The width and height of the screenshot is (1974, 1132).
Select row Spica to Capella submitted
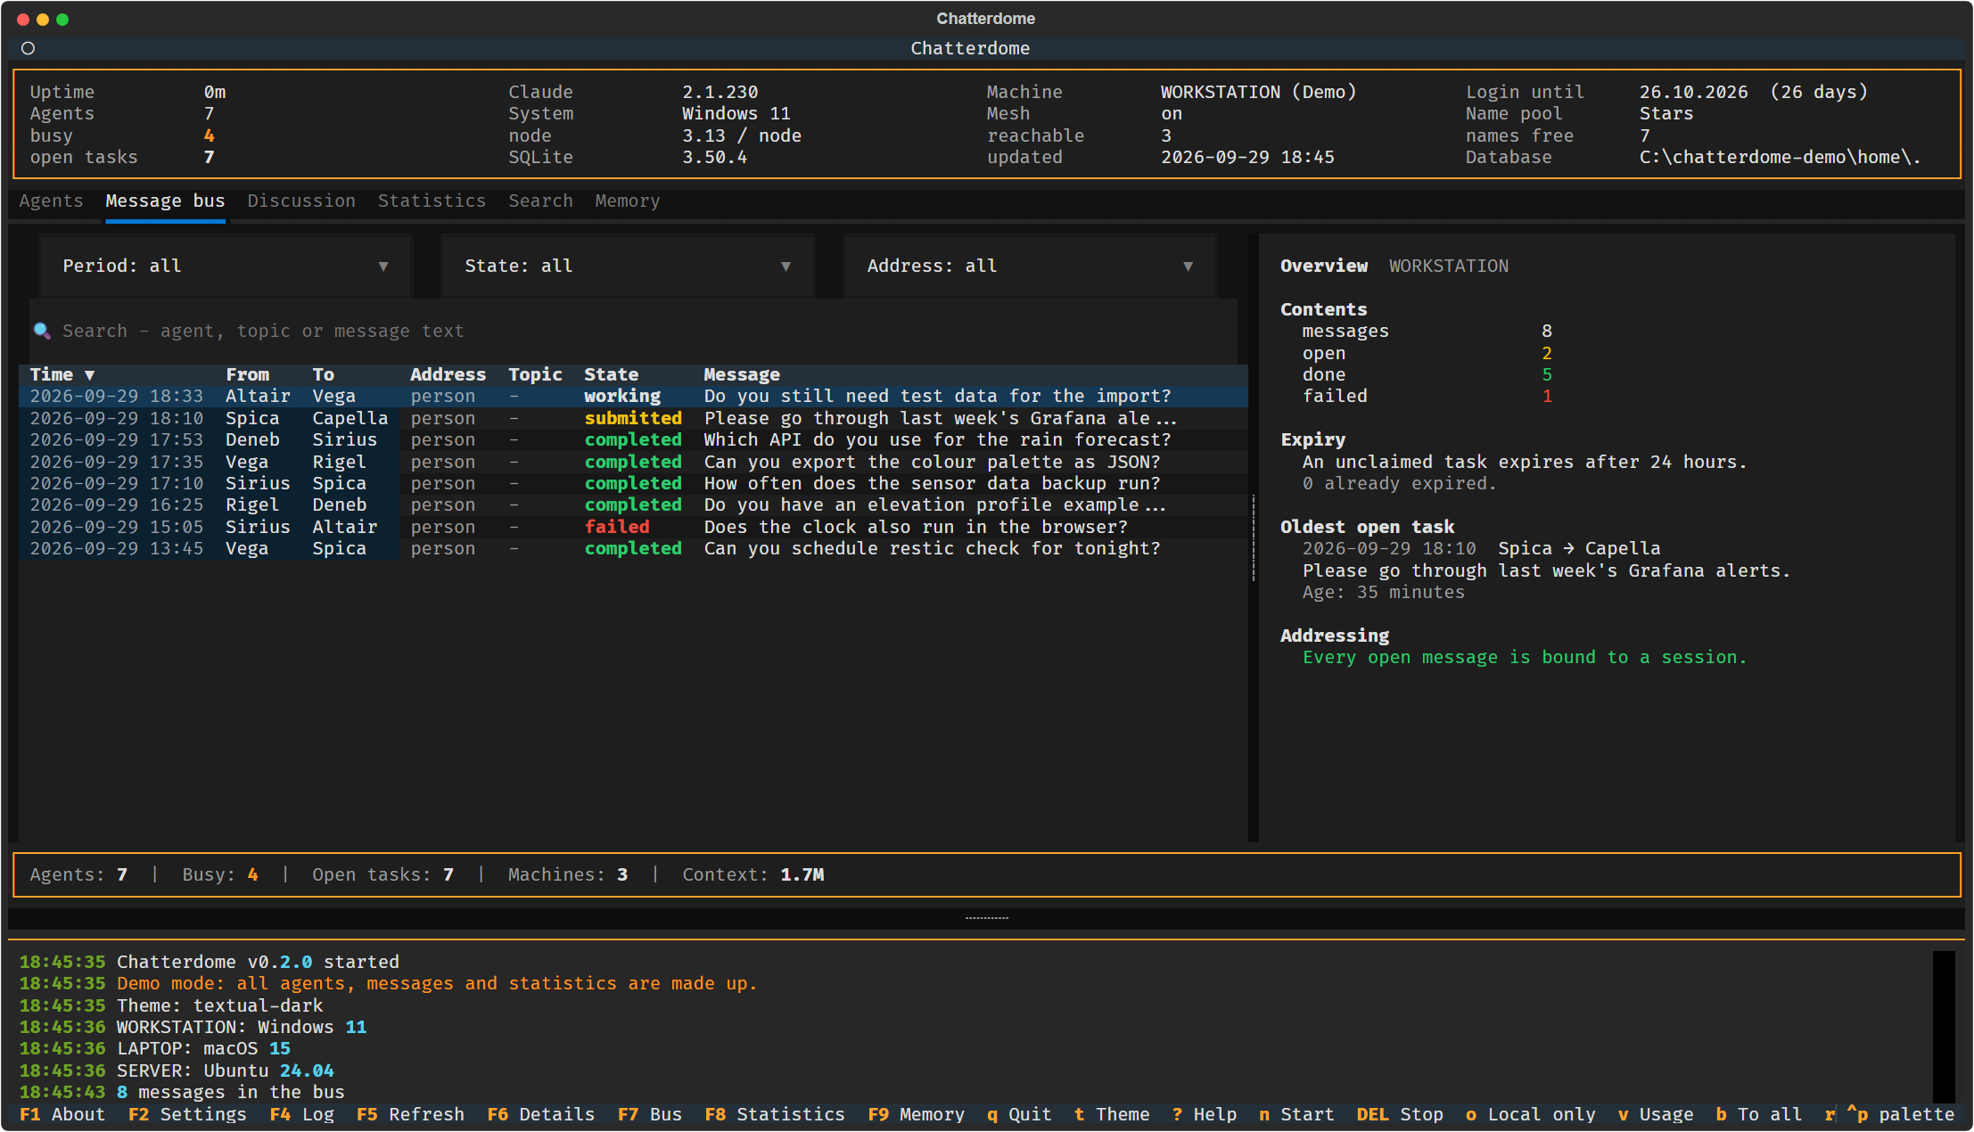click(x=633, y=418)
